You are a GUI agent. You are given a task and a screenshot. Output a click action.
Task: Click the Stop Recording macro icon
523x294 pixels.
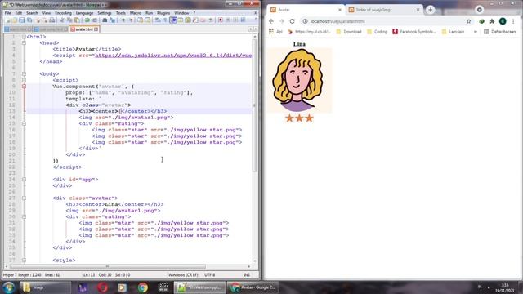(228, 20)
